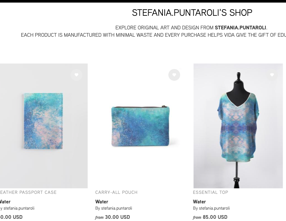
Task: Click the from 85.00 USD price
Action: pyautogui.click(x=210, y=217)
